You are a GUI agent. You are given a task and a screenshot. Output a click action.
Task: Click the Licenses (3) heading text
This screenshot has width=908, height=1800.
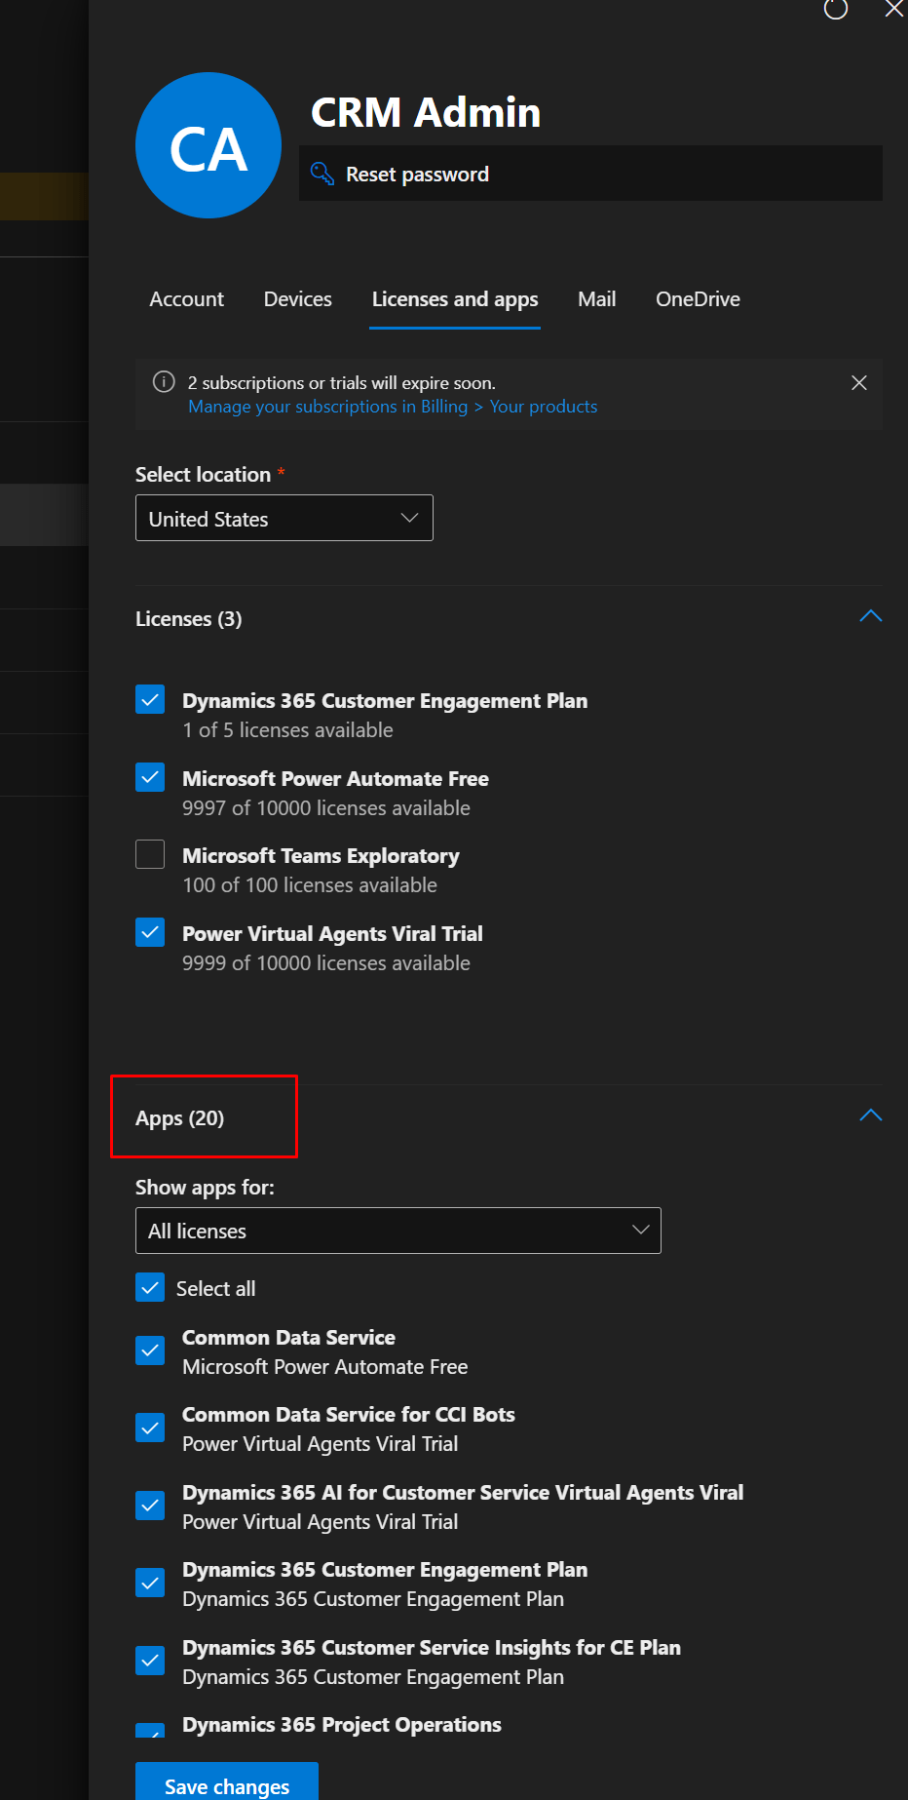click(x=189, y=619)
